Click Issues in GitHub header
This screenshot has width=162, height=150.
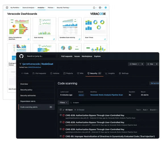77,56
